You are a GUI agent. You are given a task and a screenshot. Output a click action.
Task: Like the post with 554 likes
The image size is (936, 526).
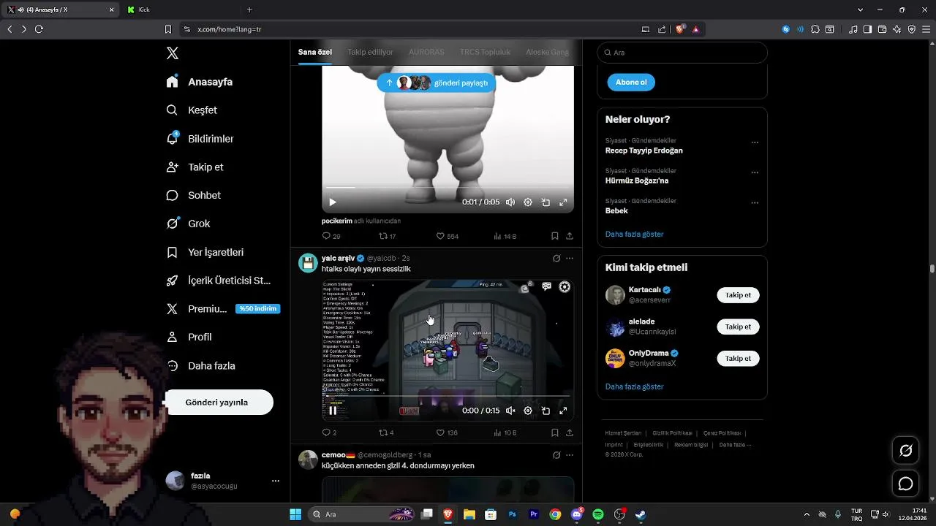coord(447,236)
